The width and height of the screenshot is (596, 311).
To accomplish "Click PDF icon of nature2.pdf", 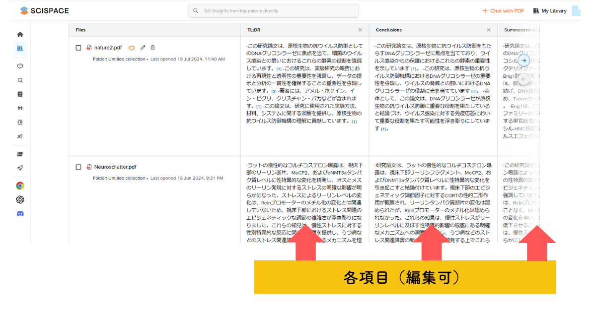I will pyautogui.click(x=89, y=48).
